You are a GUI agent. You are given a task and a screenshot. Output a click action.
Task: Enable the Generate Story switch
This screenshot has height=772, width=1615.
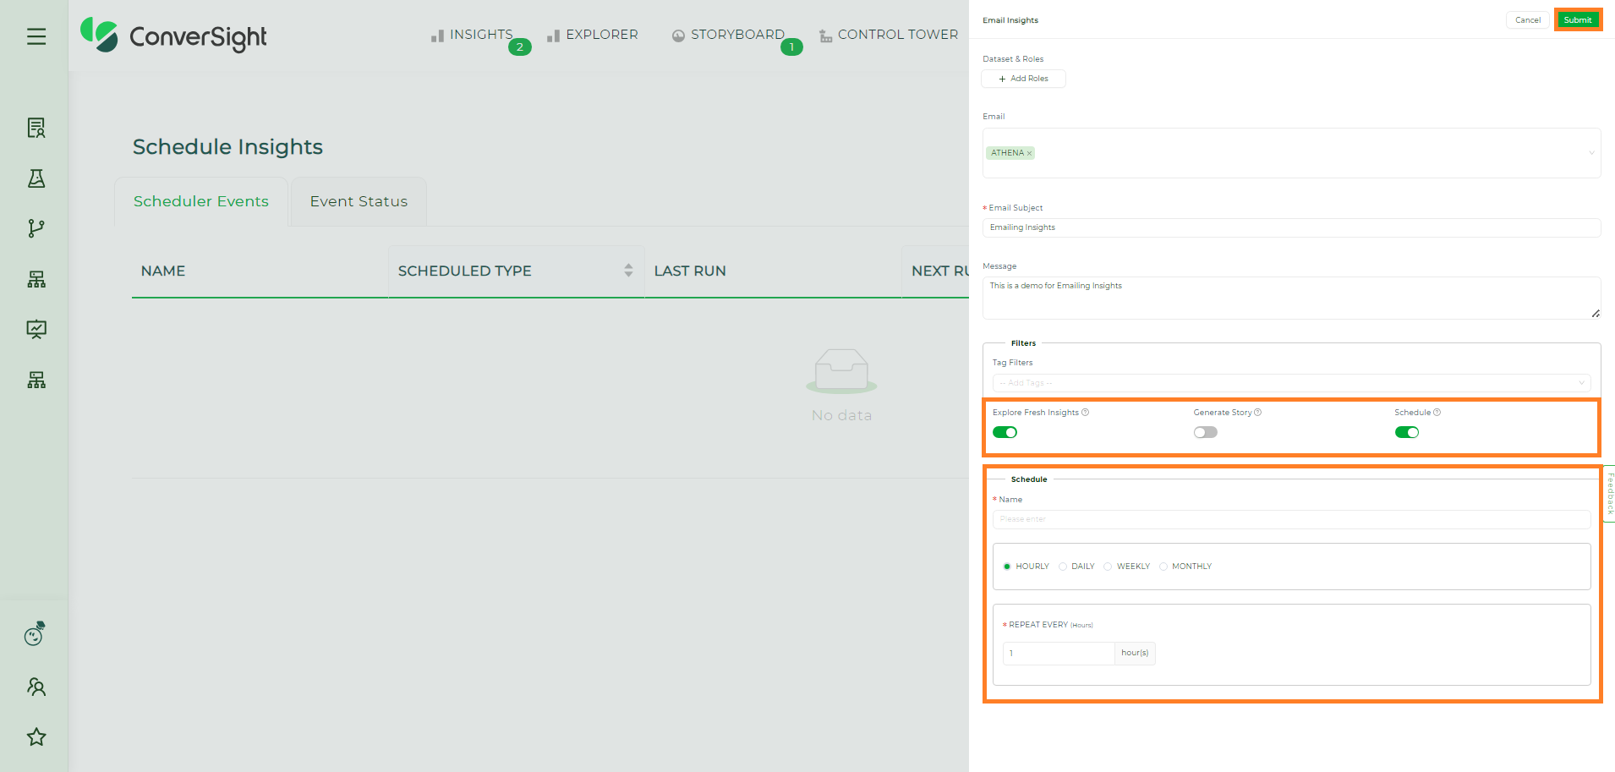click(x=1206, y=432)
